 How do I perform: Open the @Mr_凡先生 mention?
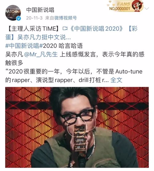(41, 54)
